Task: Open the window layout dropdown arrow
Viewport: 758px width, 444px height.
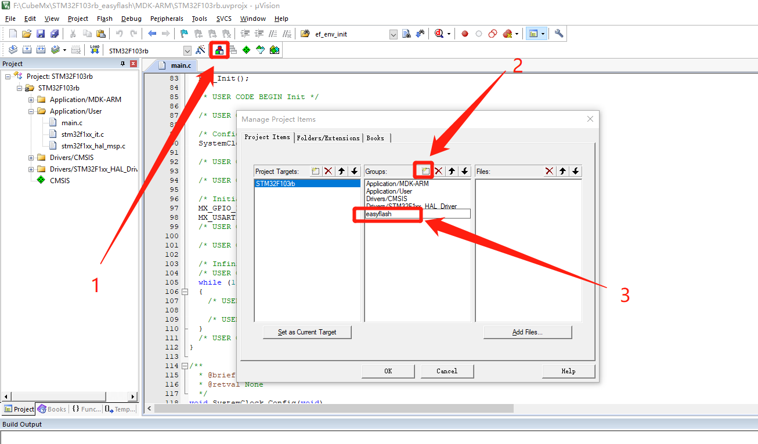Action: pos(543,33)
